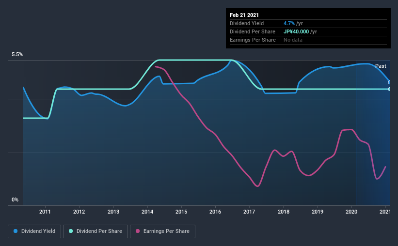Click the 2020 x-axis label
The height and width of the screenshot is (246, 398).
pyautogui.click(x=351, y=212)
